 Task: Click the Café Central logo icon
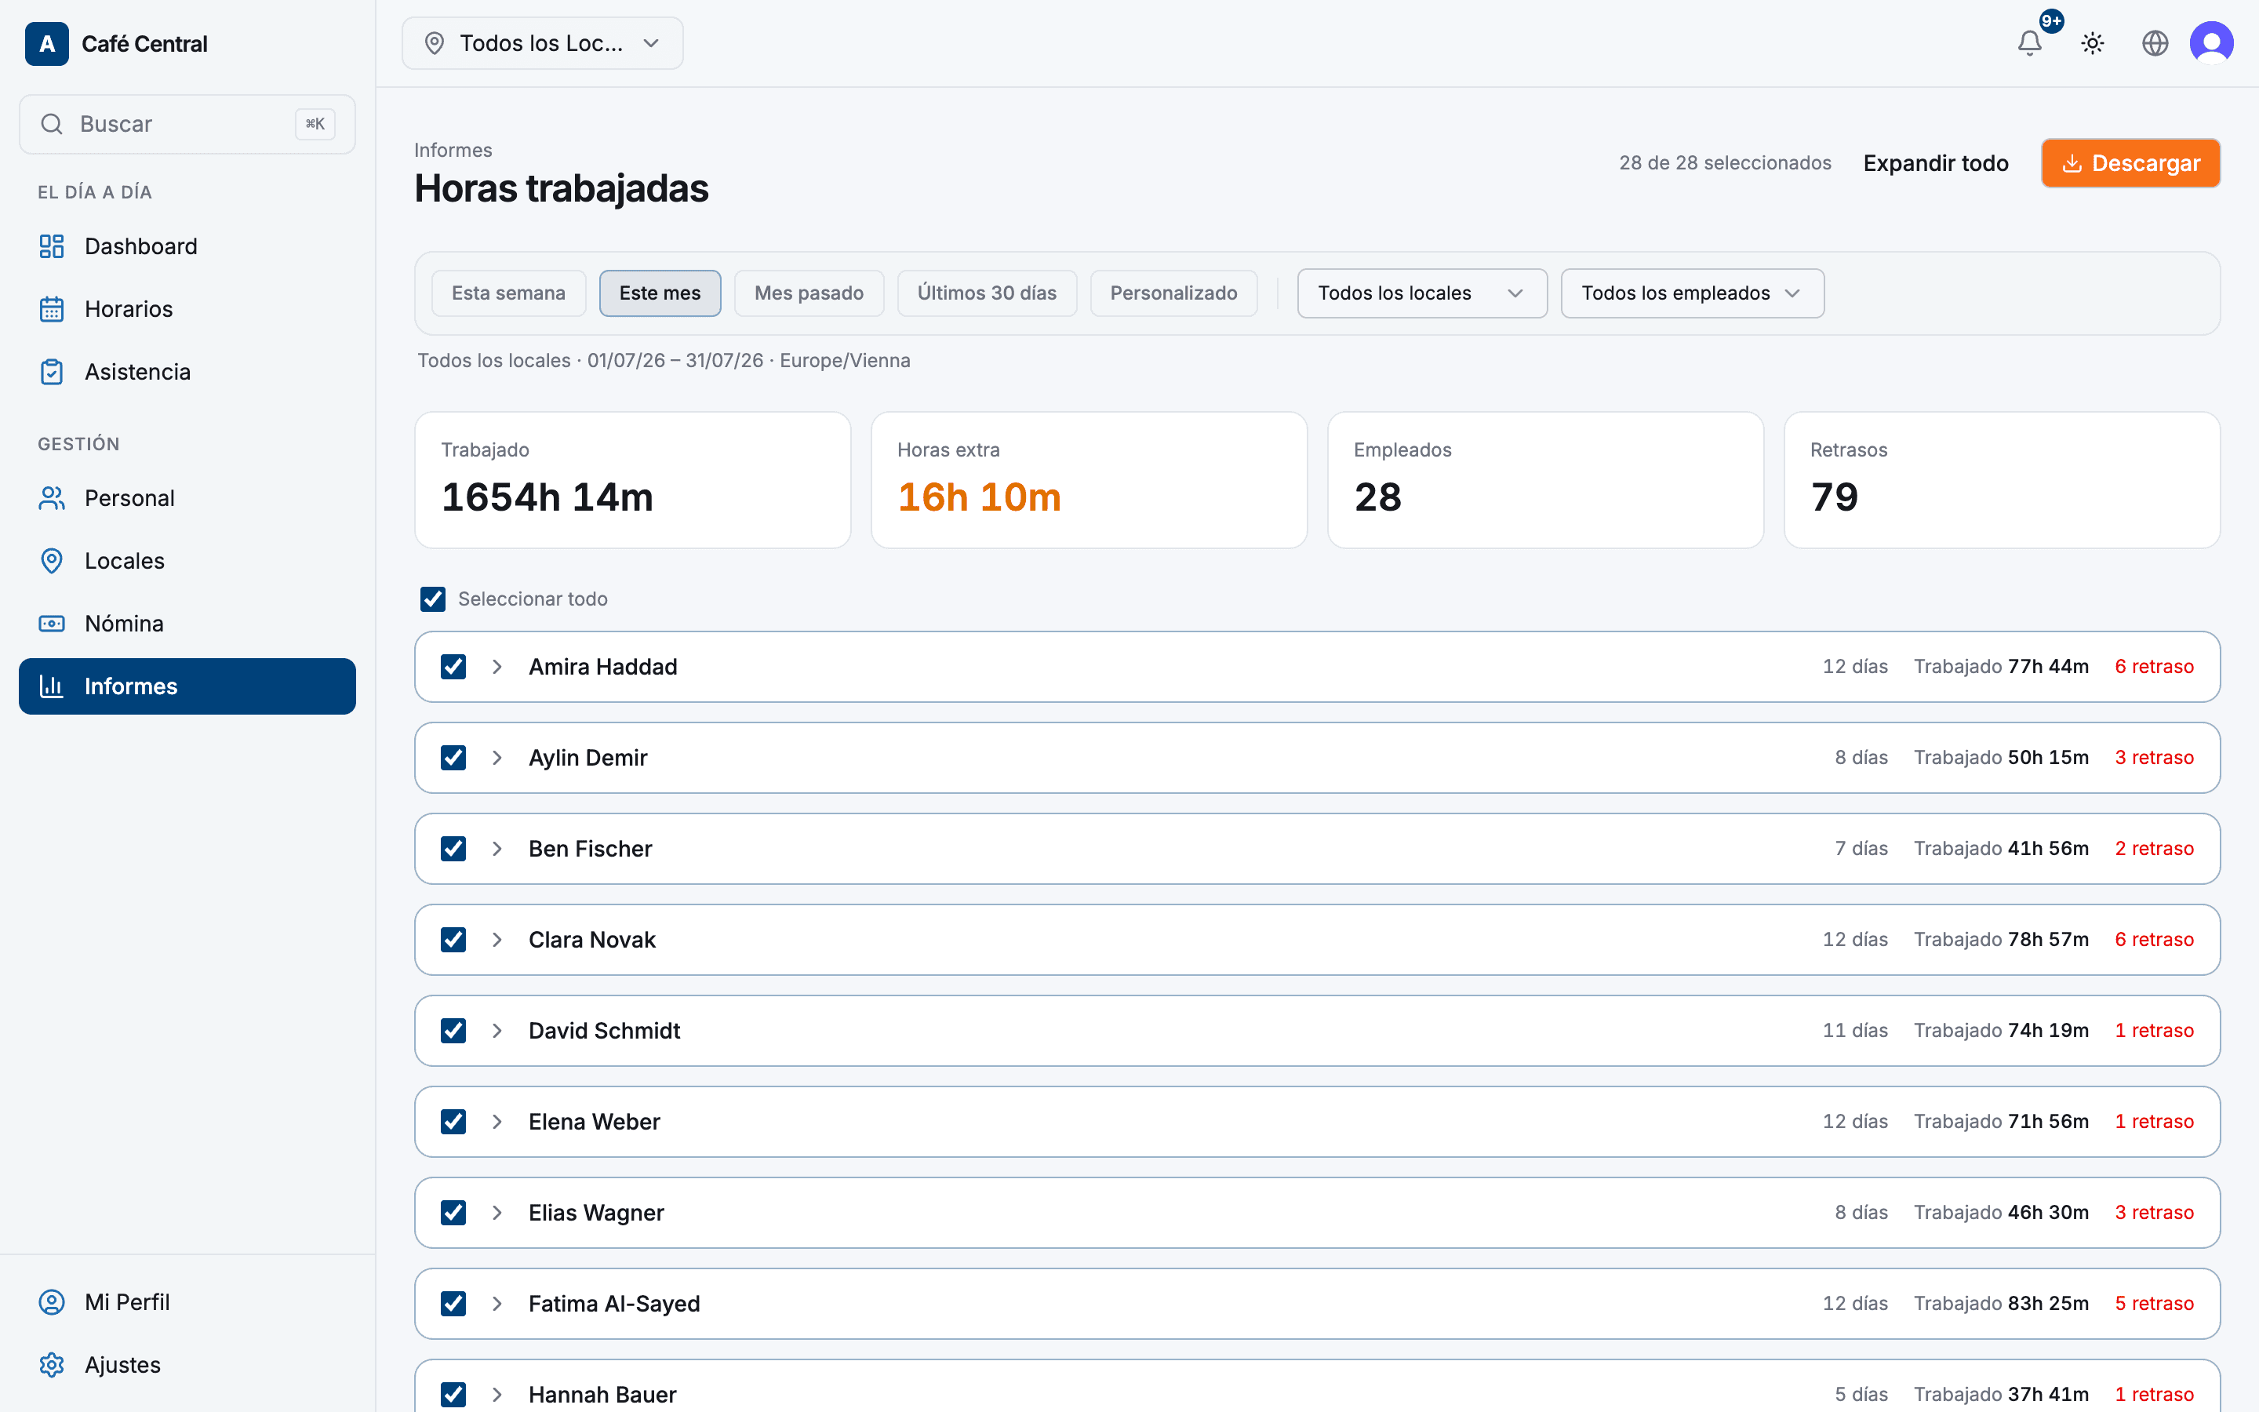(47, 44)
